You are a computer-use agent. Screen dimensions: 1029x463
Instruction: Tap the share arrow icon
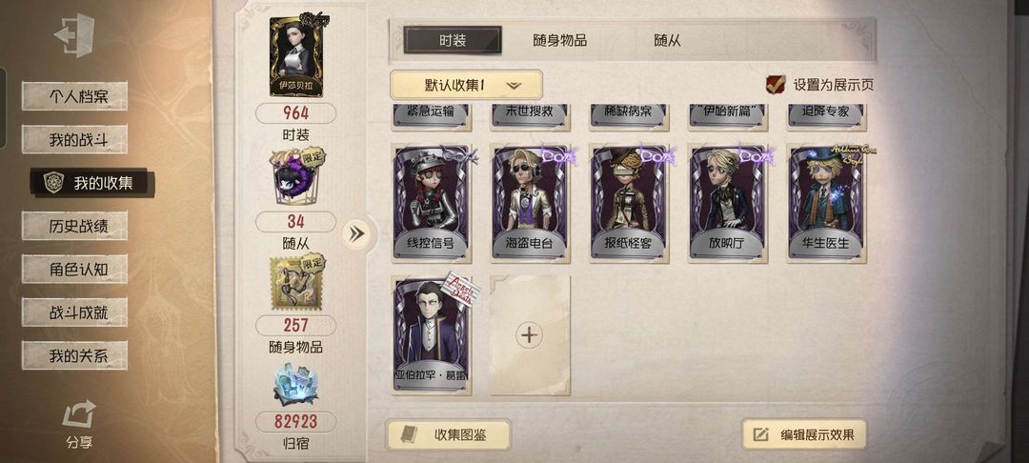tap(79, 414)
